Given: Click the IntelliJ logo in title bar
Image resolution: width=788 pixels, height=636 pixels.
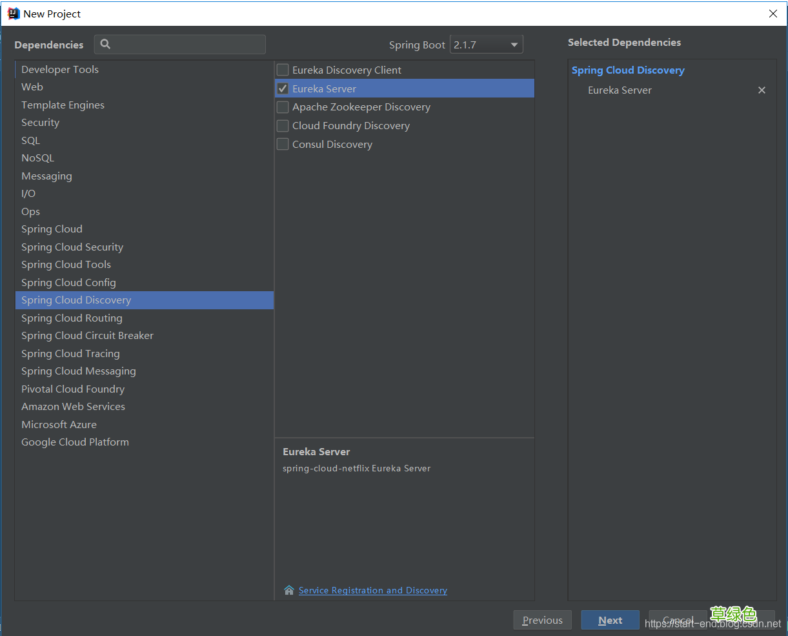Looking at the screenshot, I should (x=14, y=14).
